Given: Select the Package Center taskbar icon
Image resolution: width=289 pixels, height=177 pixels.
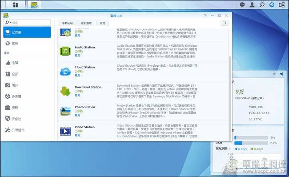Looking at the screenshot, I should [34, 5].
